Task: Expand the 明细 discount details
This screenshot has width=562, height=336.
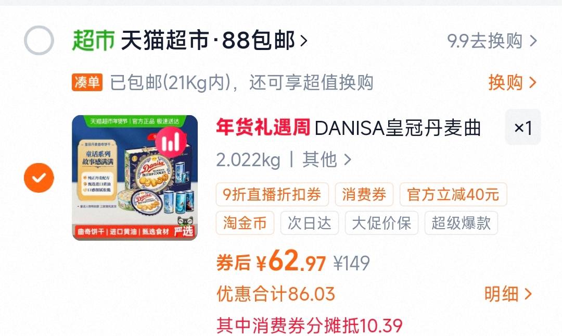Action: point(508,294)
